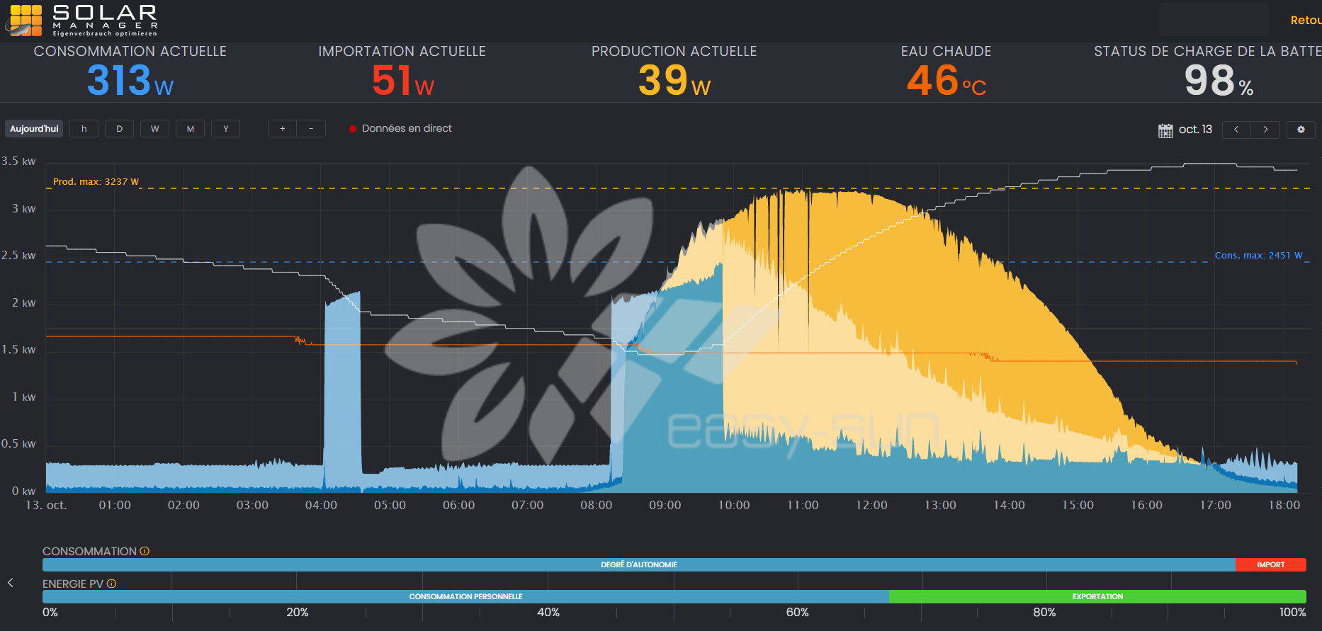1322x631 pixels.
Task: Select the hourly 'h' view
Action: pyautogui.click(x=84, y=129)
